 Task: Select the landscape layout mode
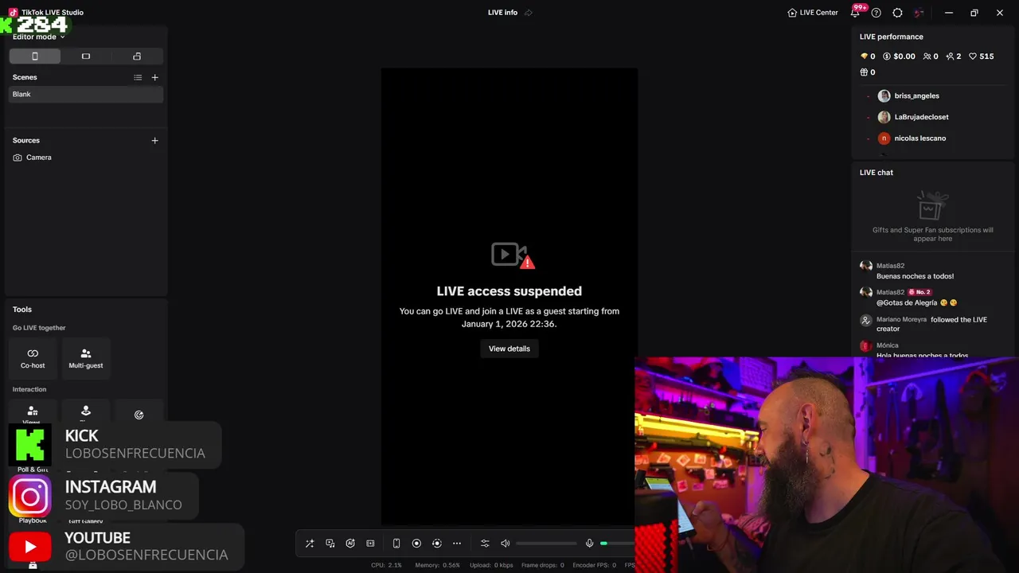tap(86, 57)
